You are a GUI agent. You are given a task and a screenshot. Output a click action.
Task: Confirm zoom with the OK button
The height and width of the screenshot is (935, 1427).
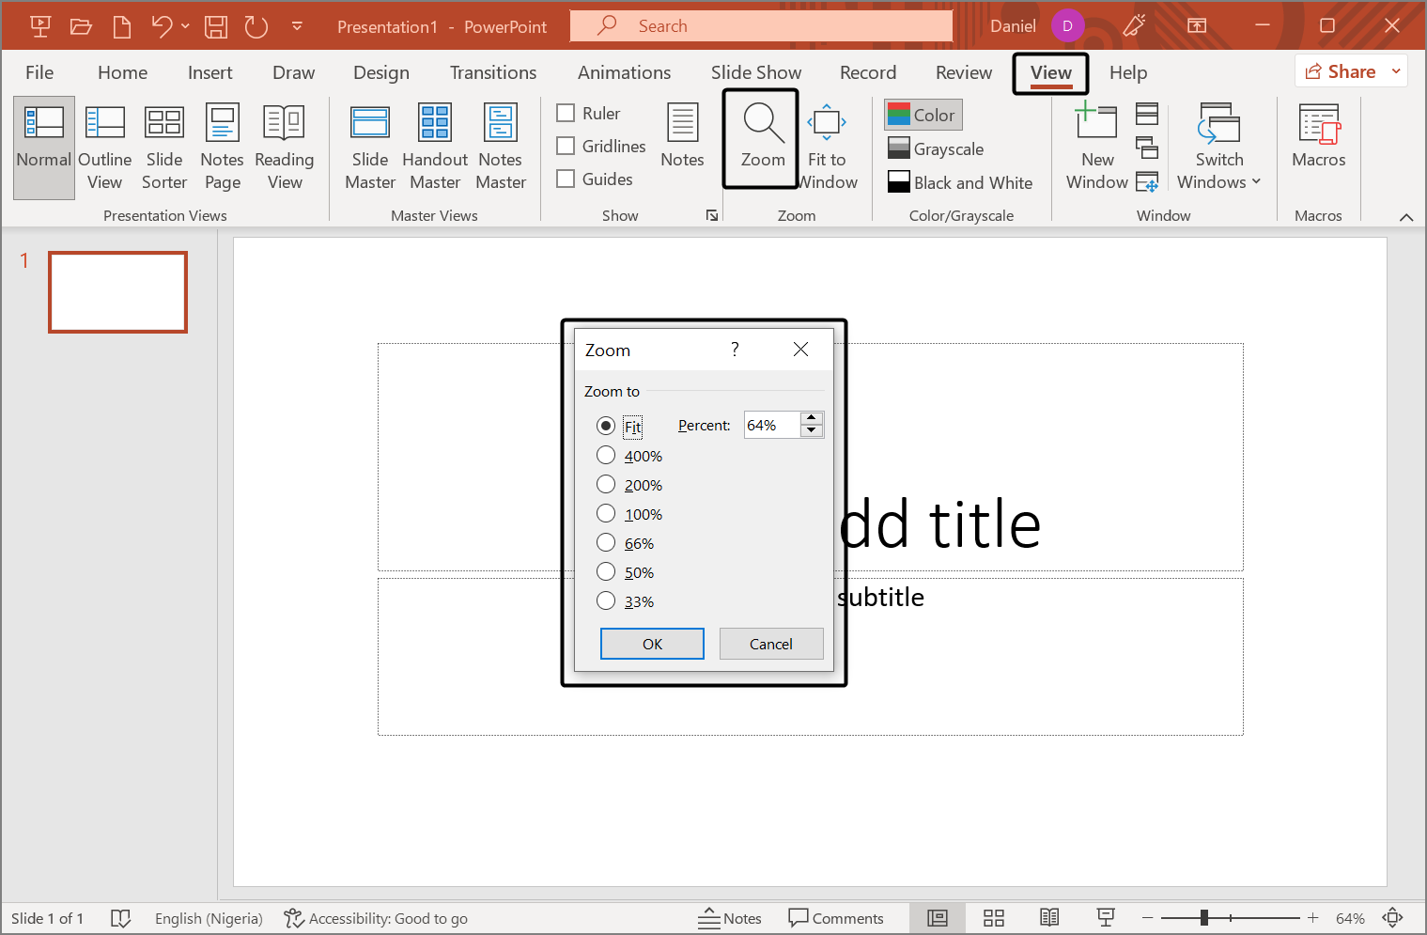pos(652,644)
